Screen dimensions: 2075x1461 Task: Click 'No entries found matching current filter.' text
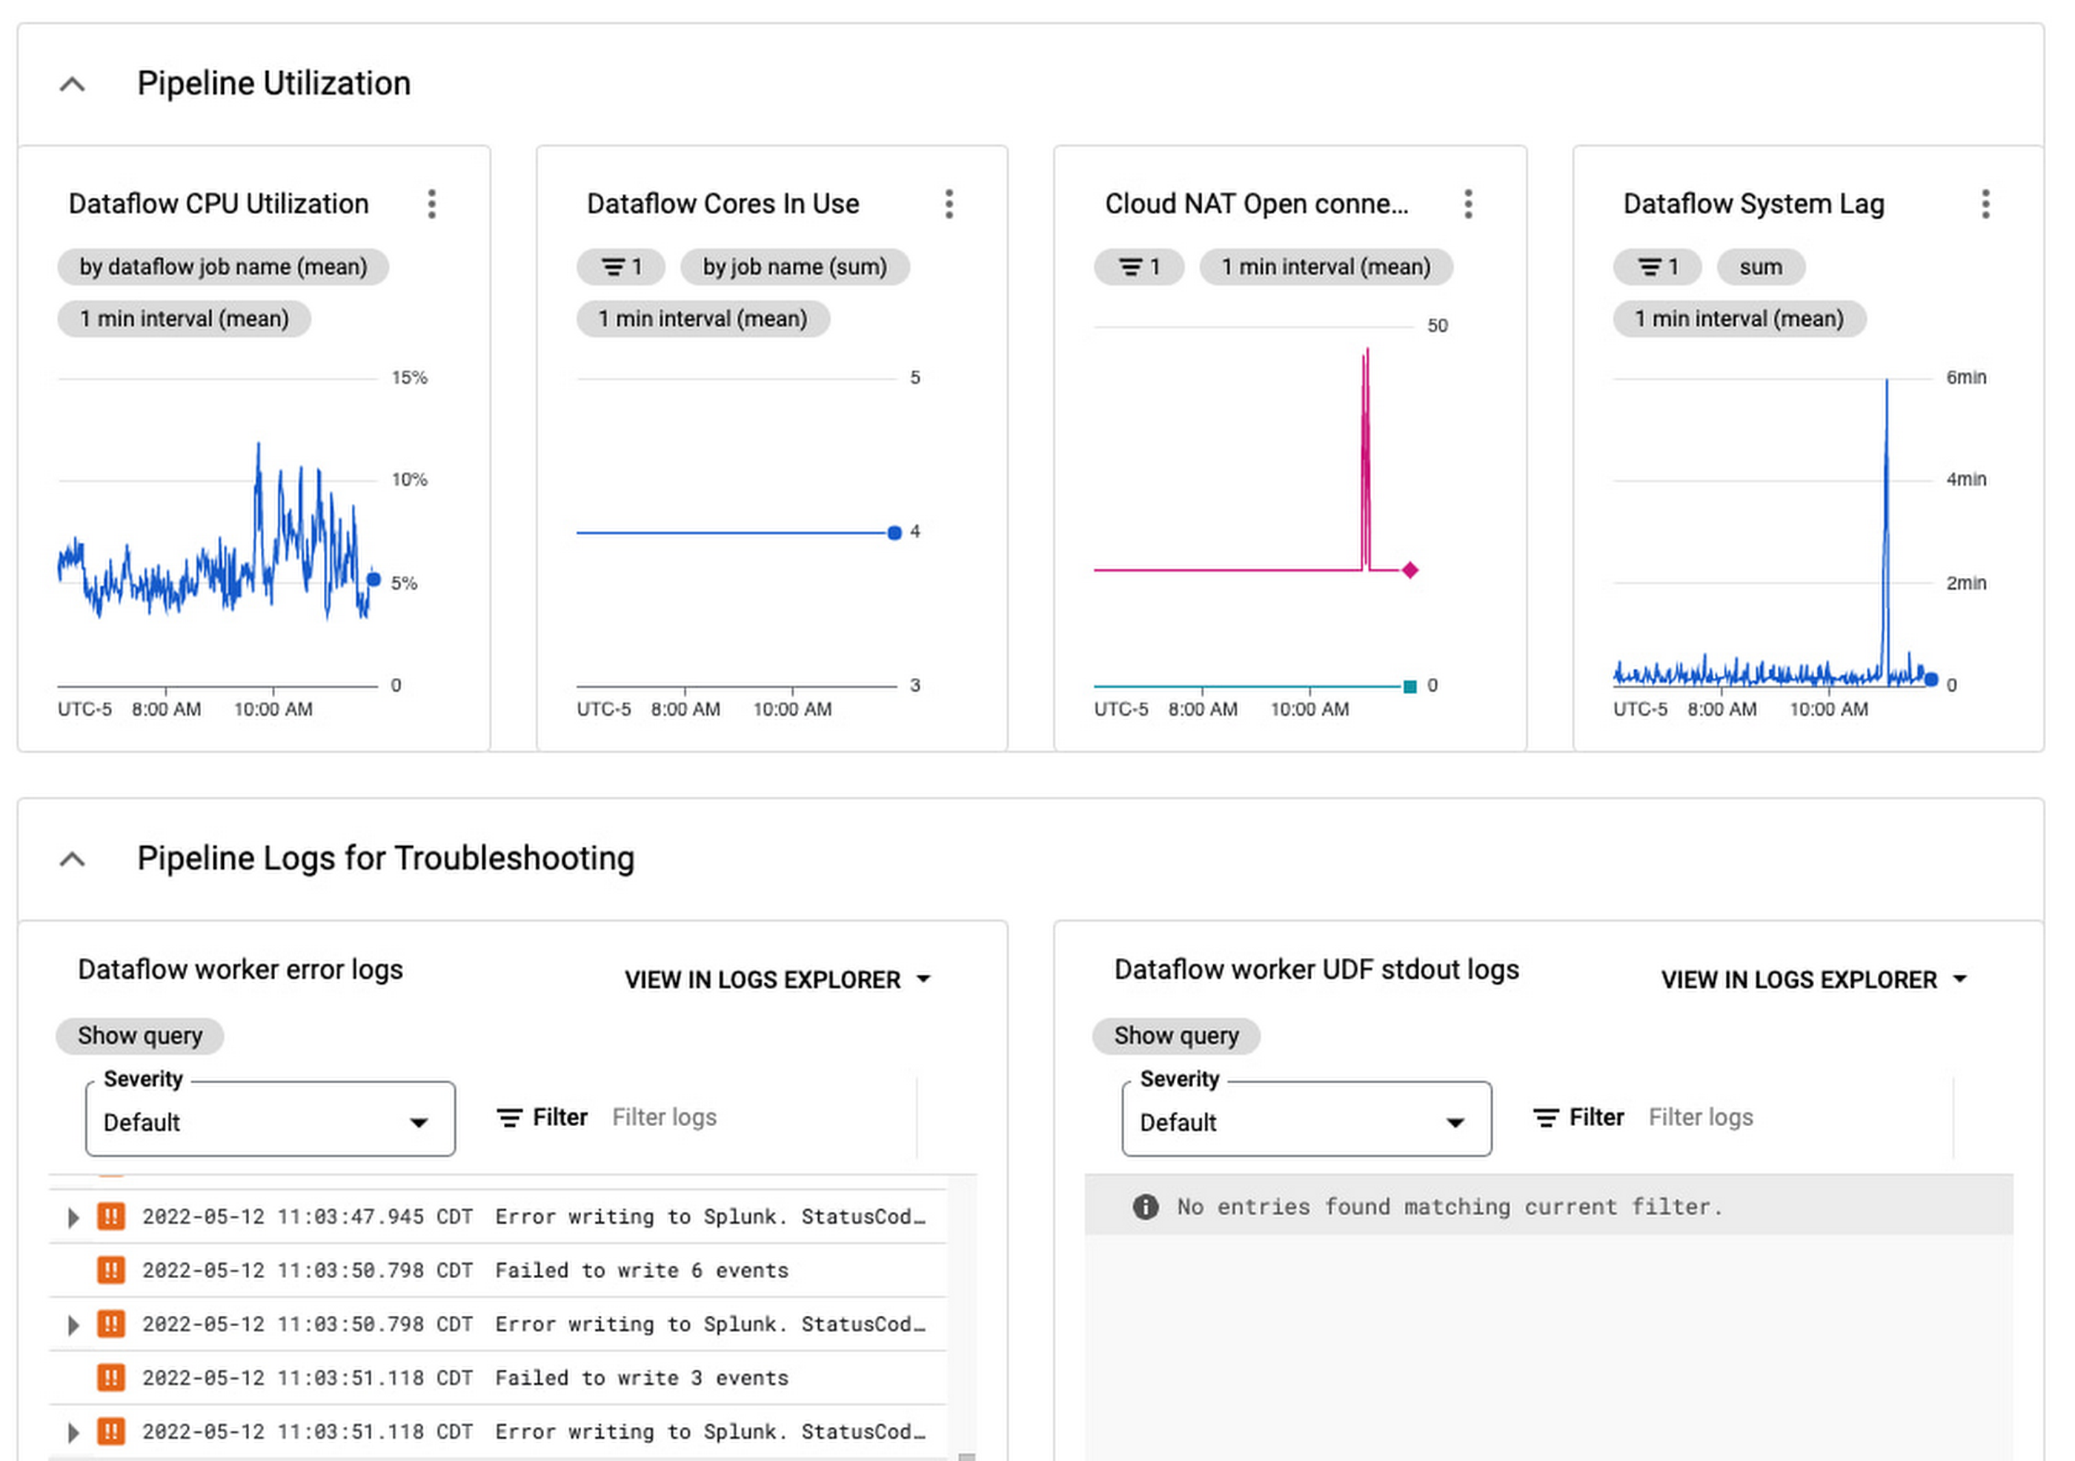[1450, 1207]
